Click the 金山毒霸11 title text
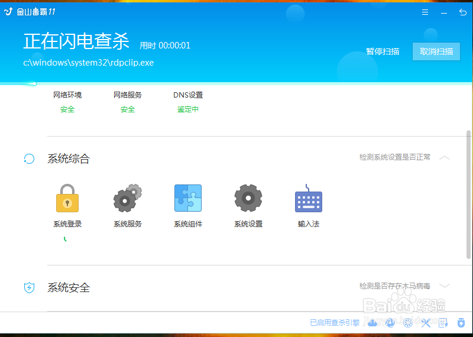 click(x=36, y=12)
